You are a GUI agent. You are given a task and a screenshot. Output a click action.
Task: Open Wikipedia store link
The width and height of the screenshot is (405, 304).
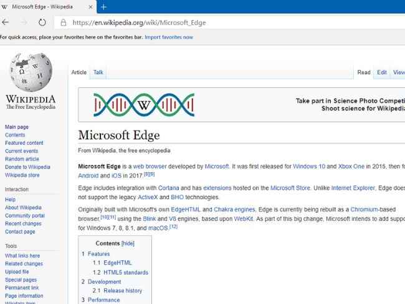coord(22,175)
